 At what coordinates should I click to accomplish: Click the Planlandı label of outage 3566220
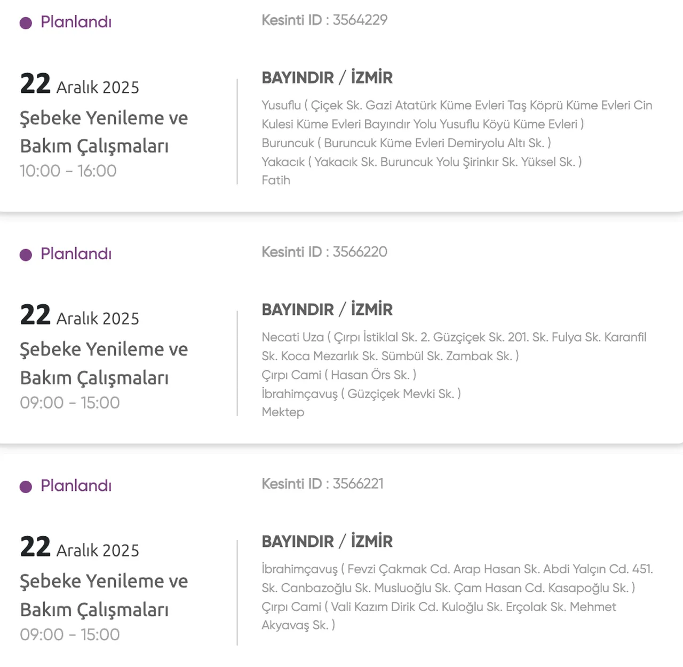click(76, 253)
